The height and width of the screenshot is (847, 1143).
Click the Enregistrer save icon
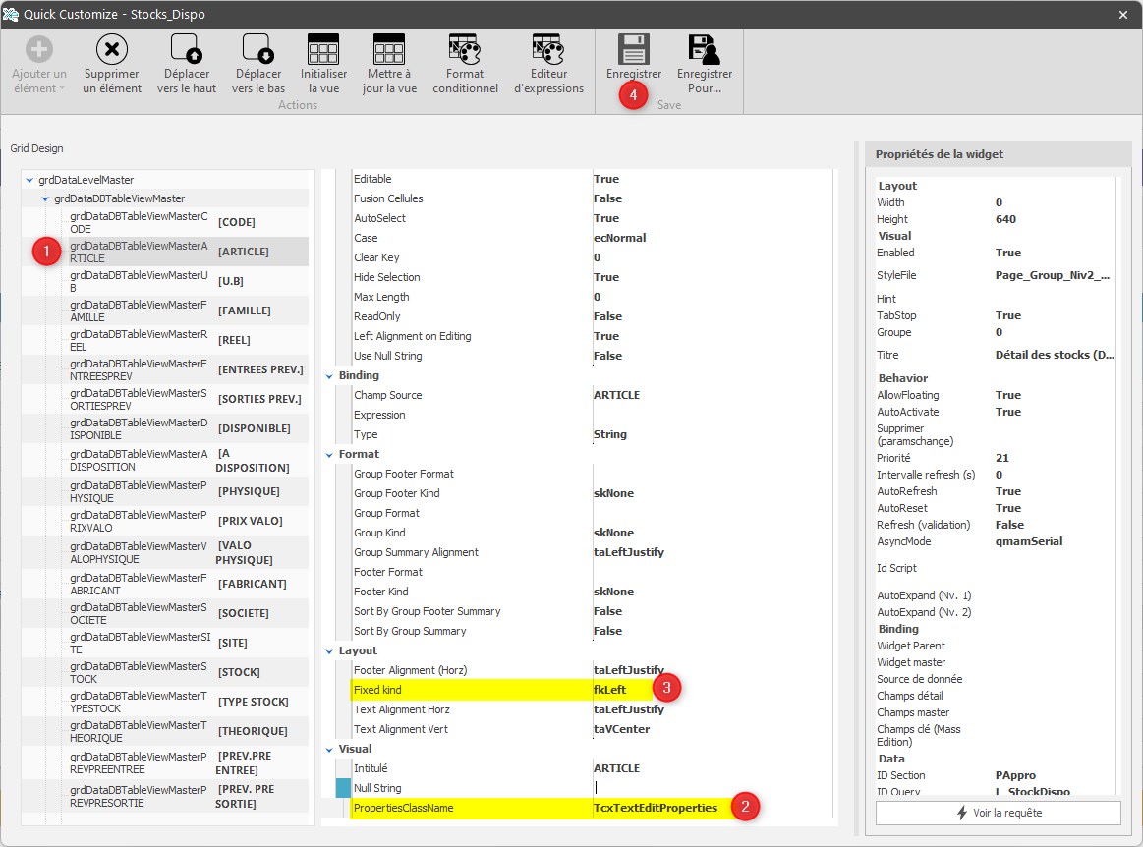pos(633,49)
